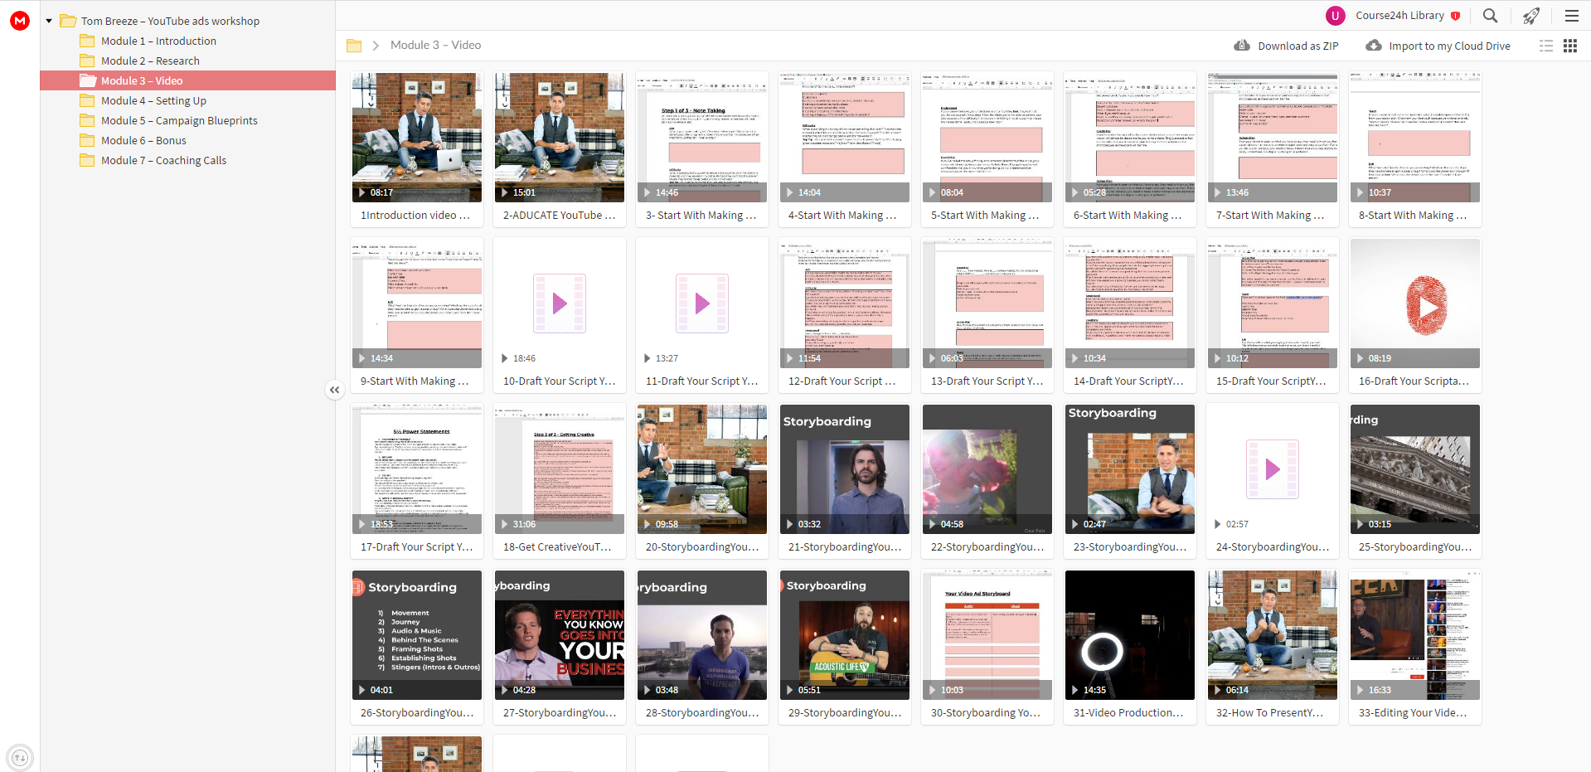Viewport: 1591px width, 772px height.
Task: Switch to list view icon
Action: point(1546,46)
